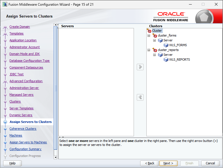Click the scroll down arrow of navigation pane
Viewport: 223px width, 168px height.
click(56, 157)
